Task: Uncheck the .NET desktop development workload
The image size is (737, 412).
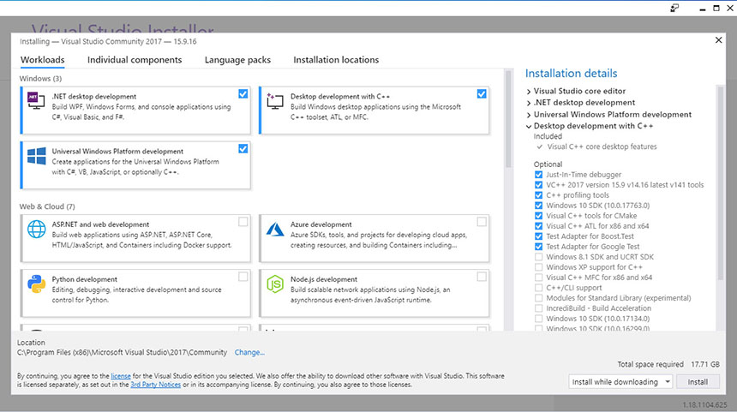Action: click(x=243, y=94)
